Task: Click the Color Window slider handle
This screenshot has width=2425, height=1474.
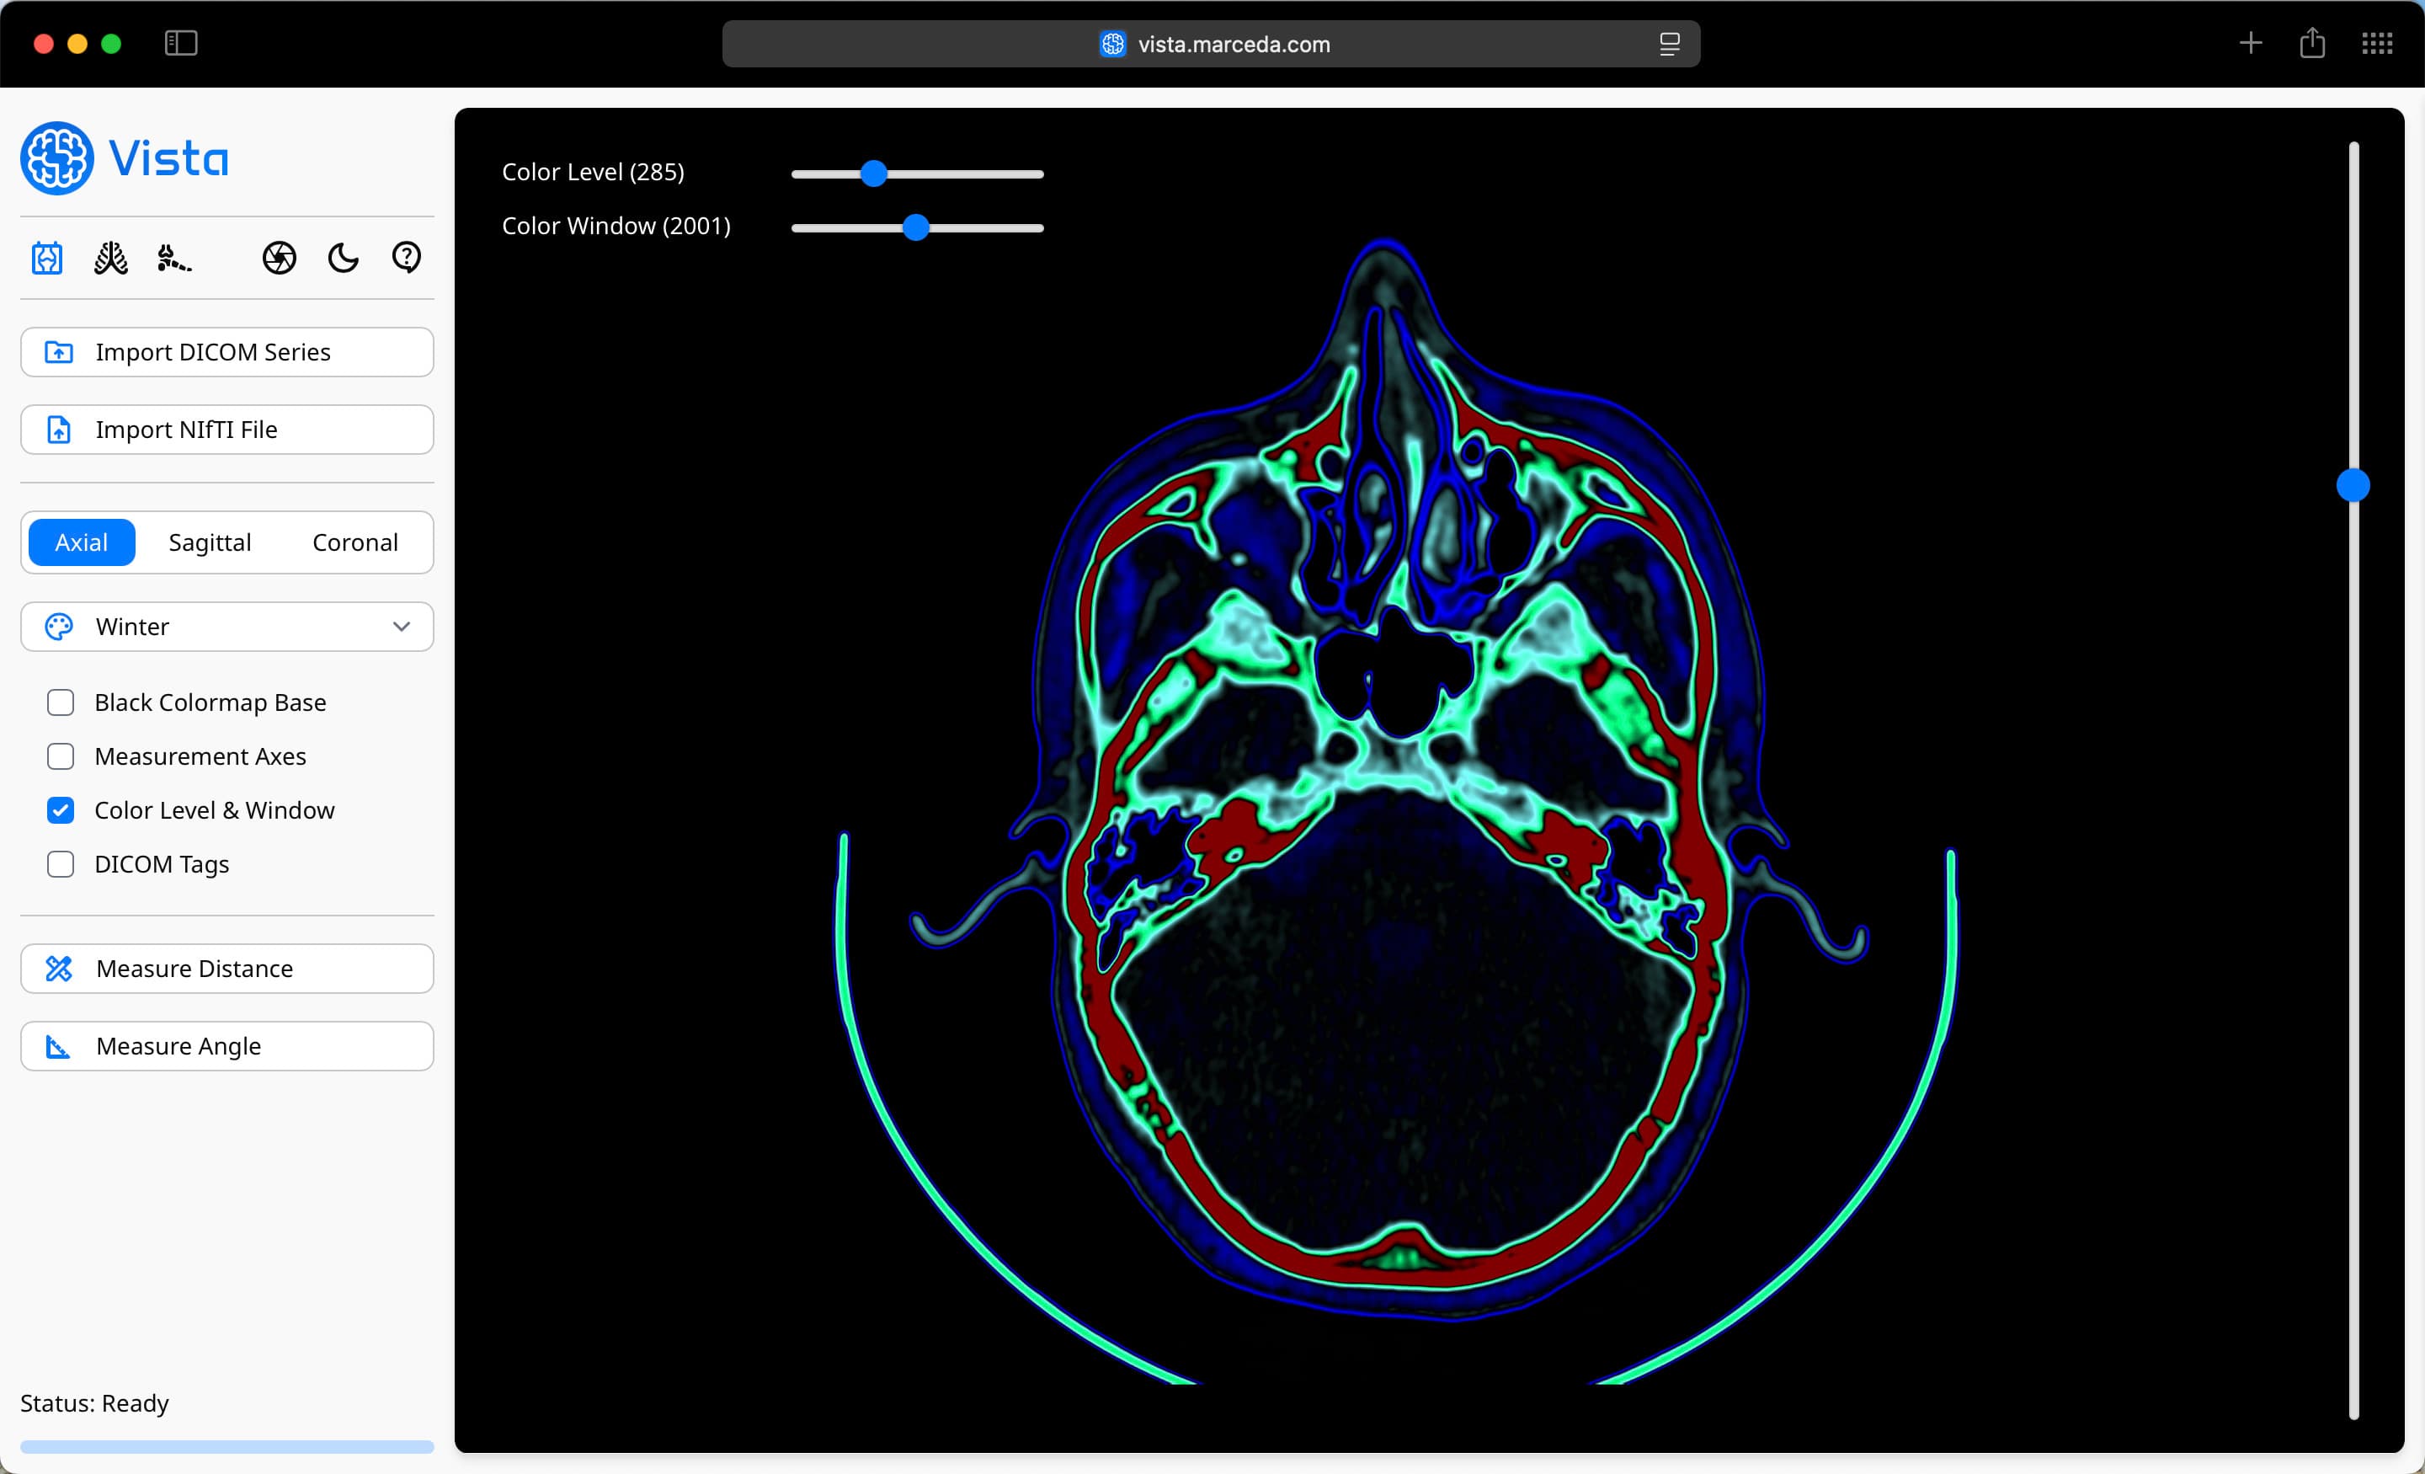Action: pos(916,227)
